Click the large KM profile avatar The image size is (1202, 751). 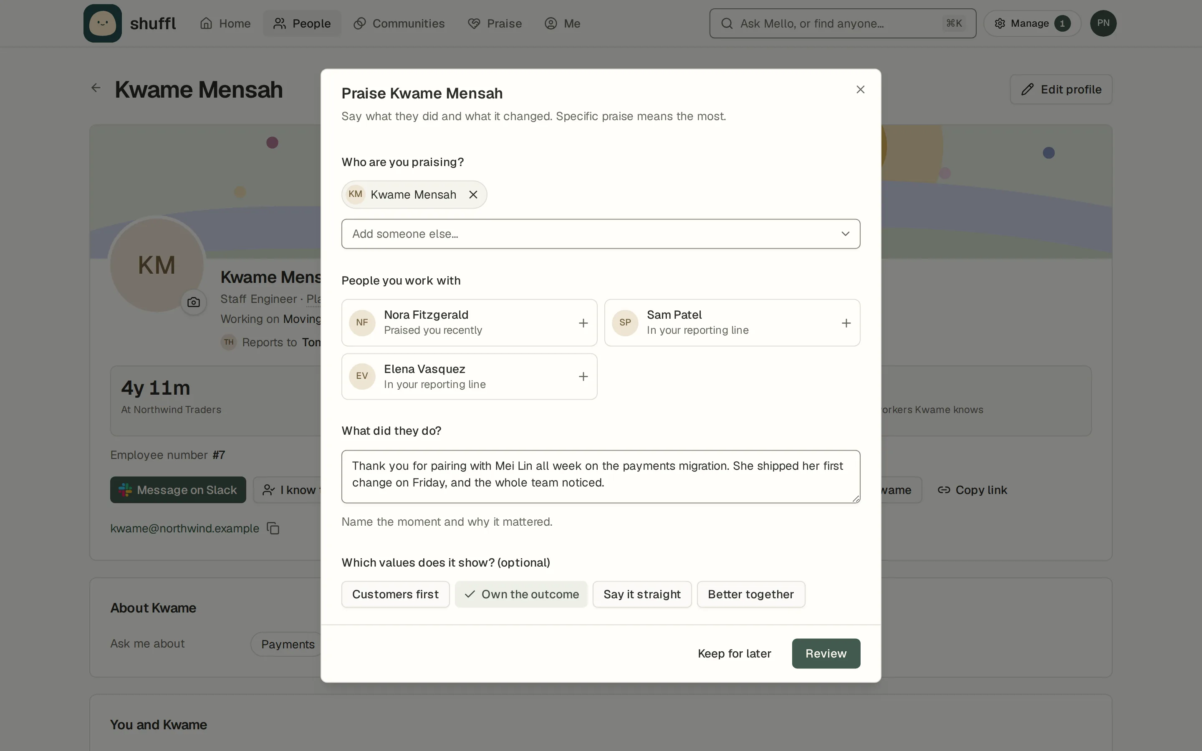(157, 265)
